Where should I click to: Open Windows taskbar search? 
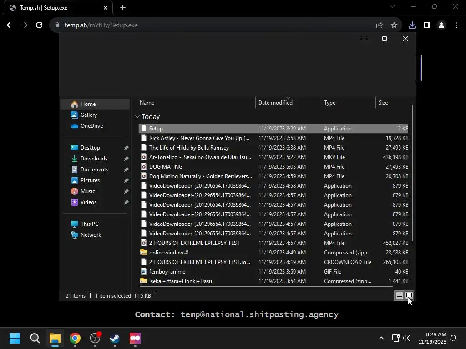[35, 338]
